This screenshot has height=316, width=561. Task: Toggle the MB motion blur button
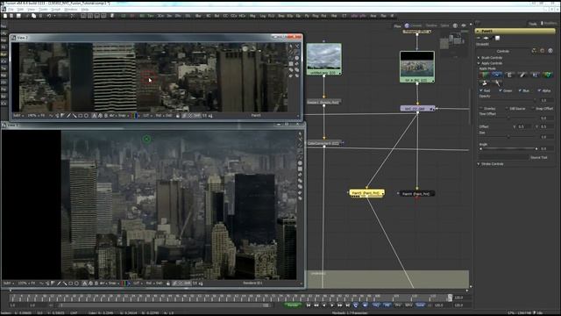[387, 305]
